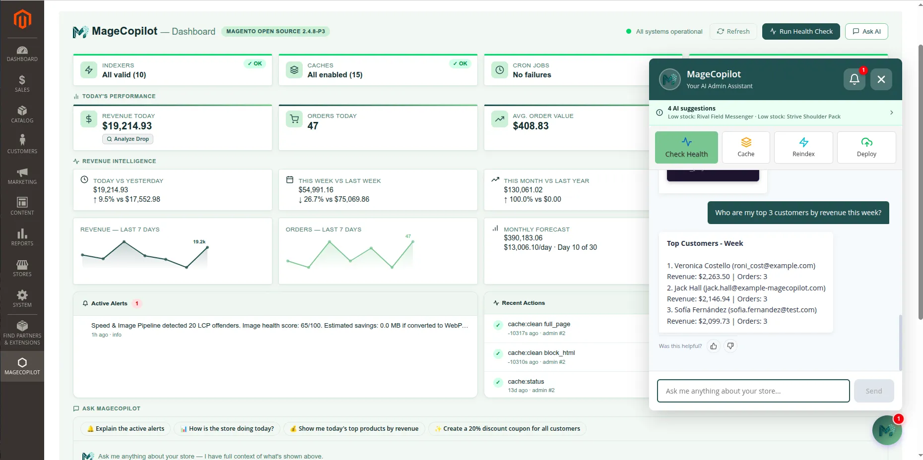Click 'How is the store doing today?' chip
The height and width of the screenshot is (460, 923).
pyautogui.click(x=227, y=429)
